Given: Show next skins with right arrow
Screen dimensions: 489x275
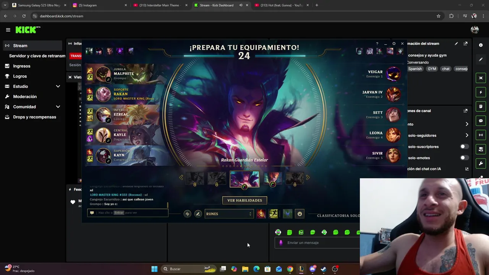Looking at the screenshot, I should (308, 177).
